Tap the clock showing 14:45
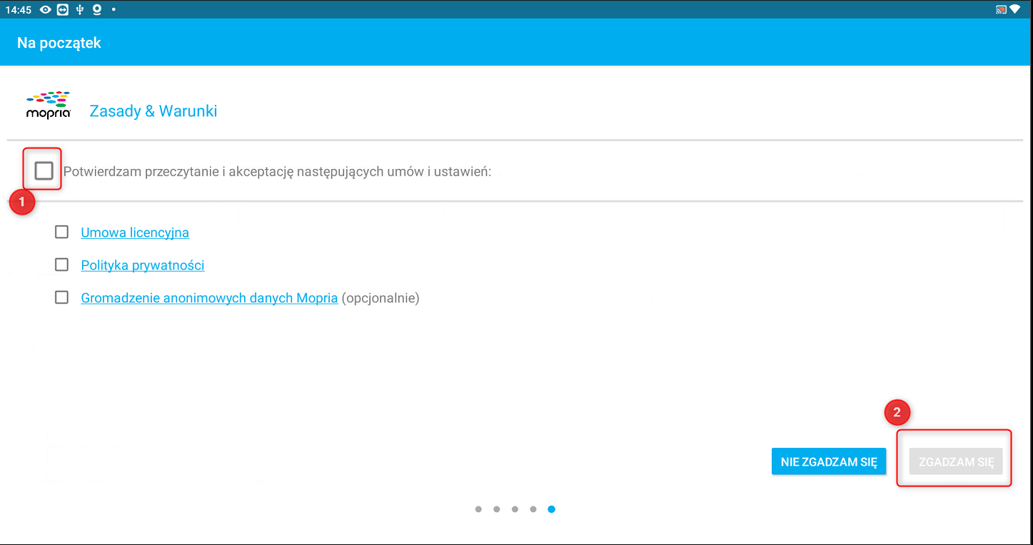This screenshot has height=545, width=1033. [x=18, y=9]
